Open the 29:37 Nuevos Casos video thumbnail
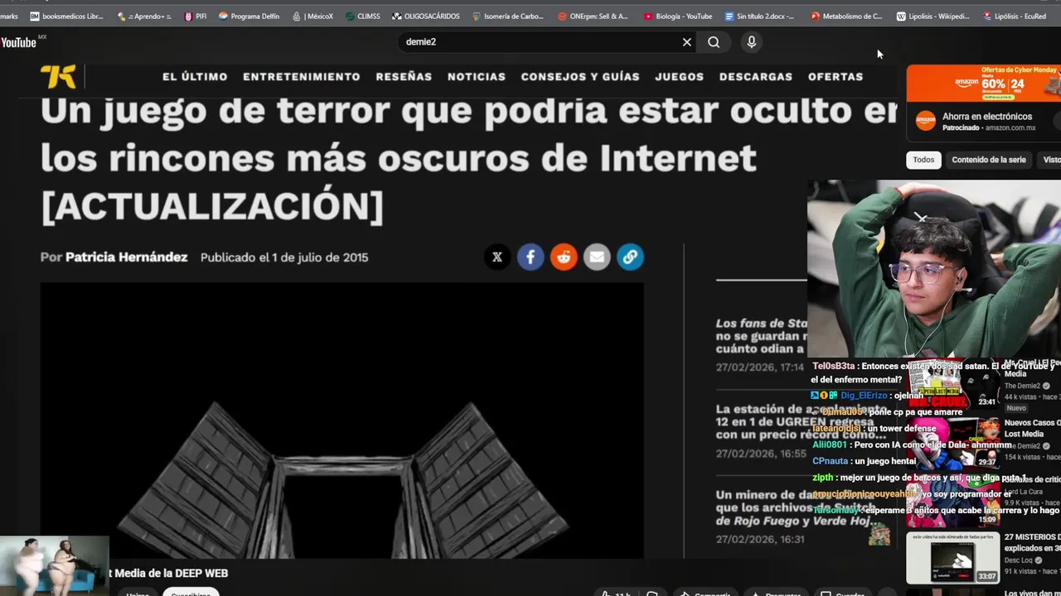Viewport: 1061px width, 596px height. [x=953, y=443]
